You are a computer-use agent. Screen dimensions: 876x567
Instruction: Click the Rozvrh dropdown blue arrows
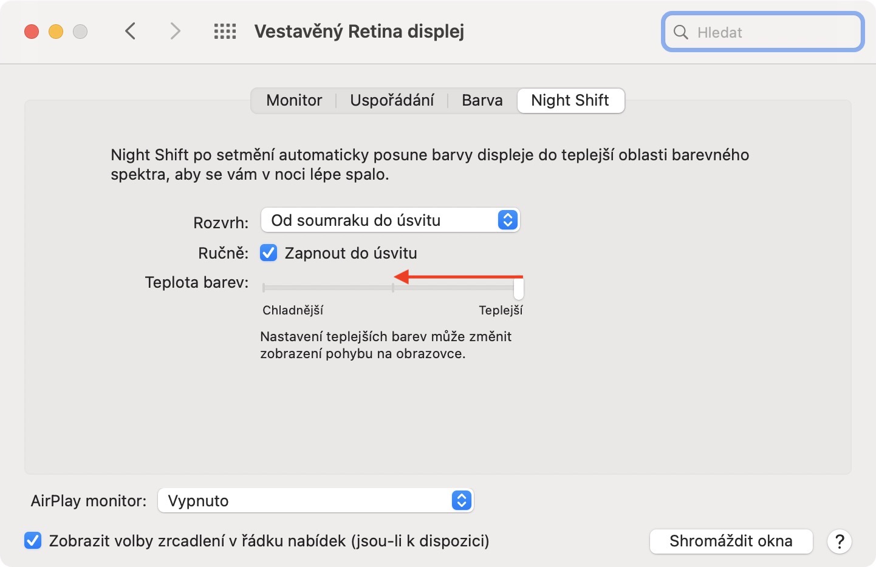(507, 220)
